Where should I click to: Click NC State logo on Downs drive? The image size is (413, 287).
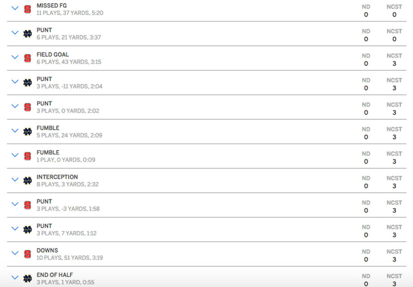pyautogui.click(x=28, y=254)
